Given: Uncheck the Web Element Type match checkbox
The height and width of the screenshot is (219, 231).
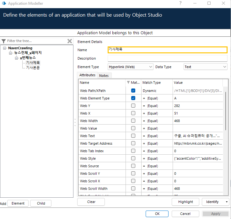Looking at the screenshot, I should 133,98.
